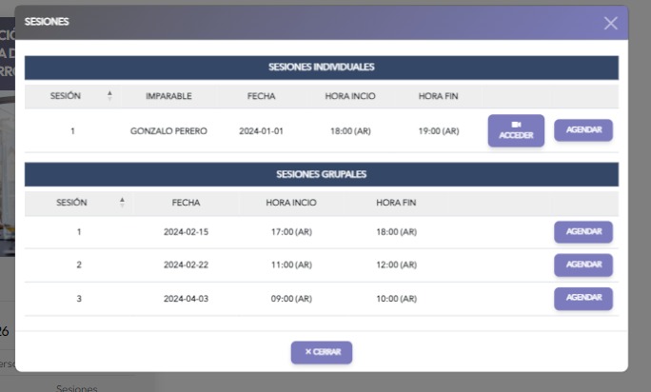Image resolution: width=651 pixels, height=392 pixels.
Task: Click the Sesiones Grupales section header
Action: 322,175
